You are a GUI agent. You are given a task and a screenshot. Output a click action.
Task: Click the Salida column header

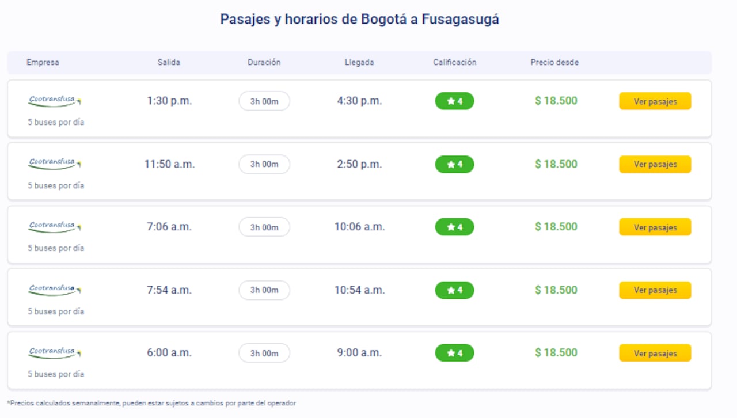pos(168,62)
